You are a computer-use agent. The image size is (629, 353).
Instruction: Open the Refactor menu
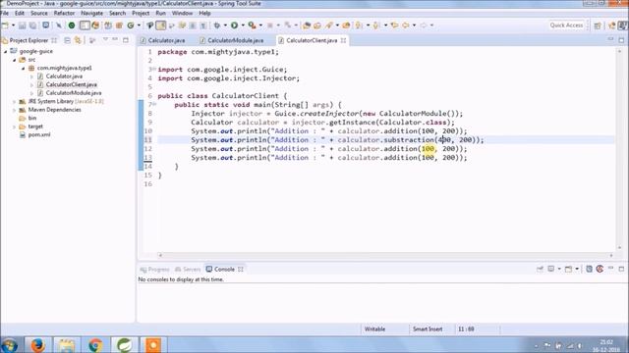pyautogui.click(x=64, y=13)
